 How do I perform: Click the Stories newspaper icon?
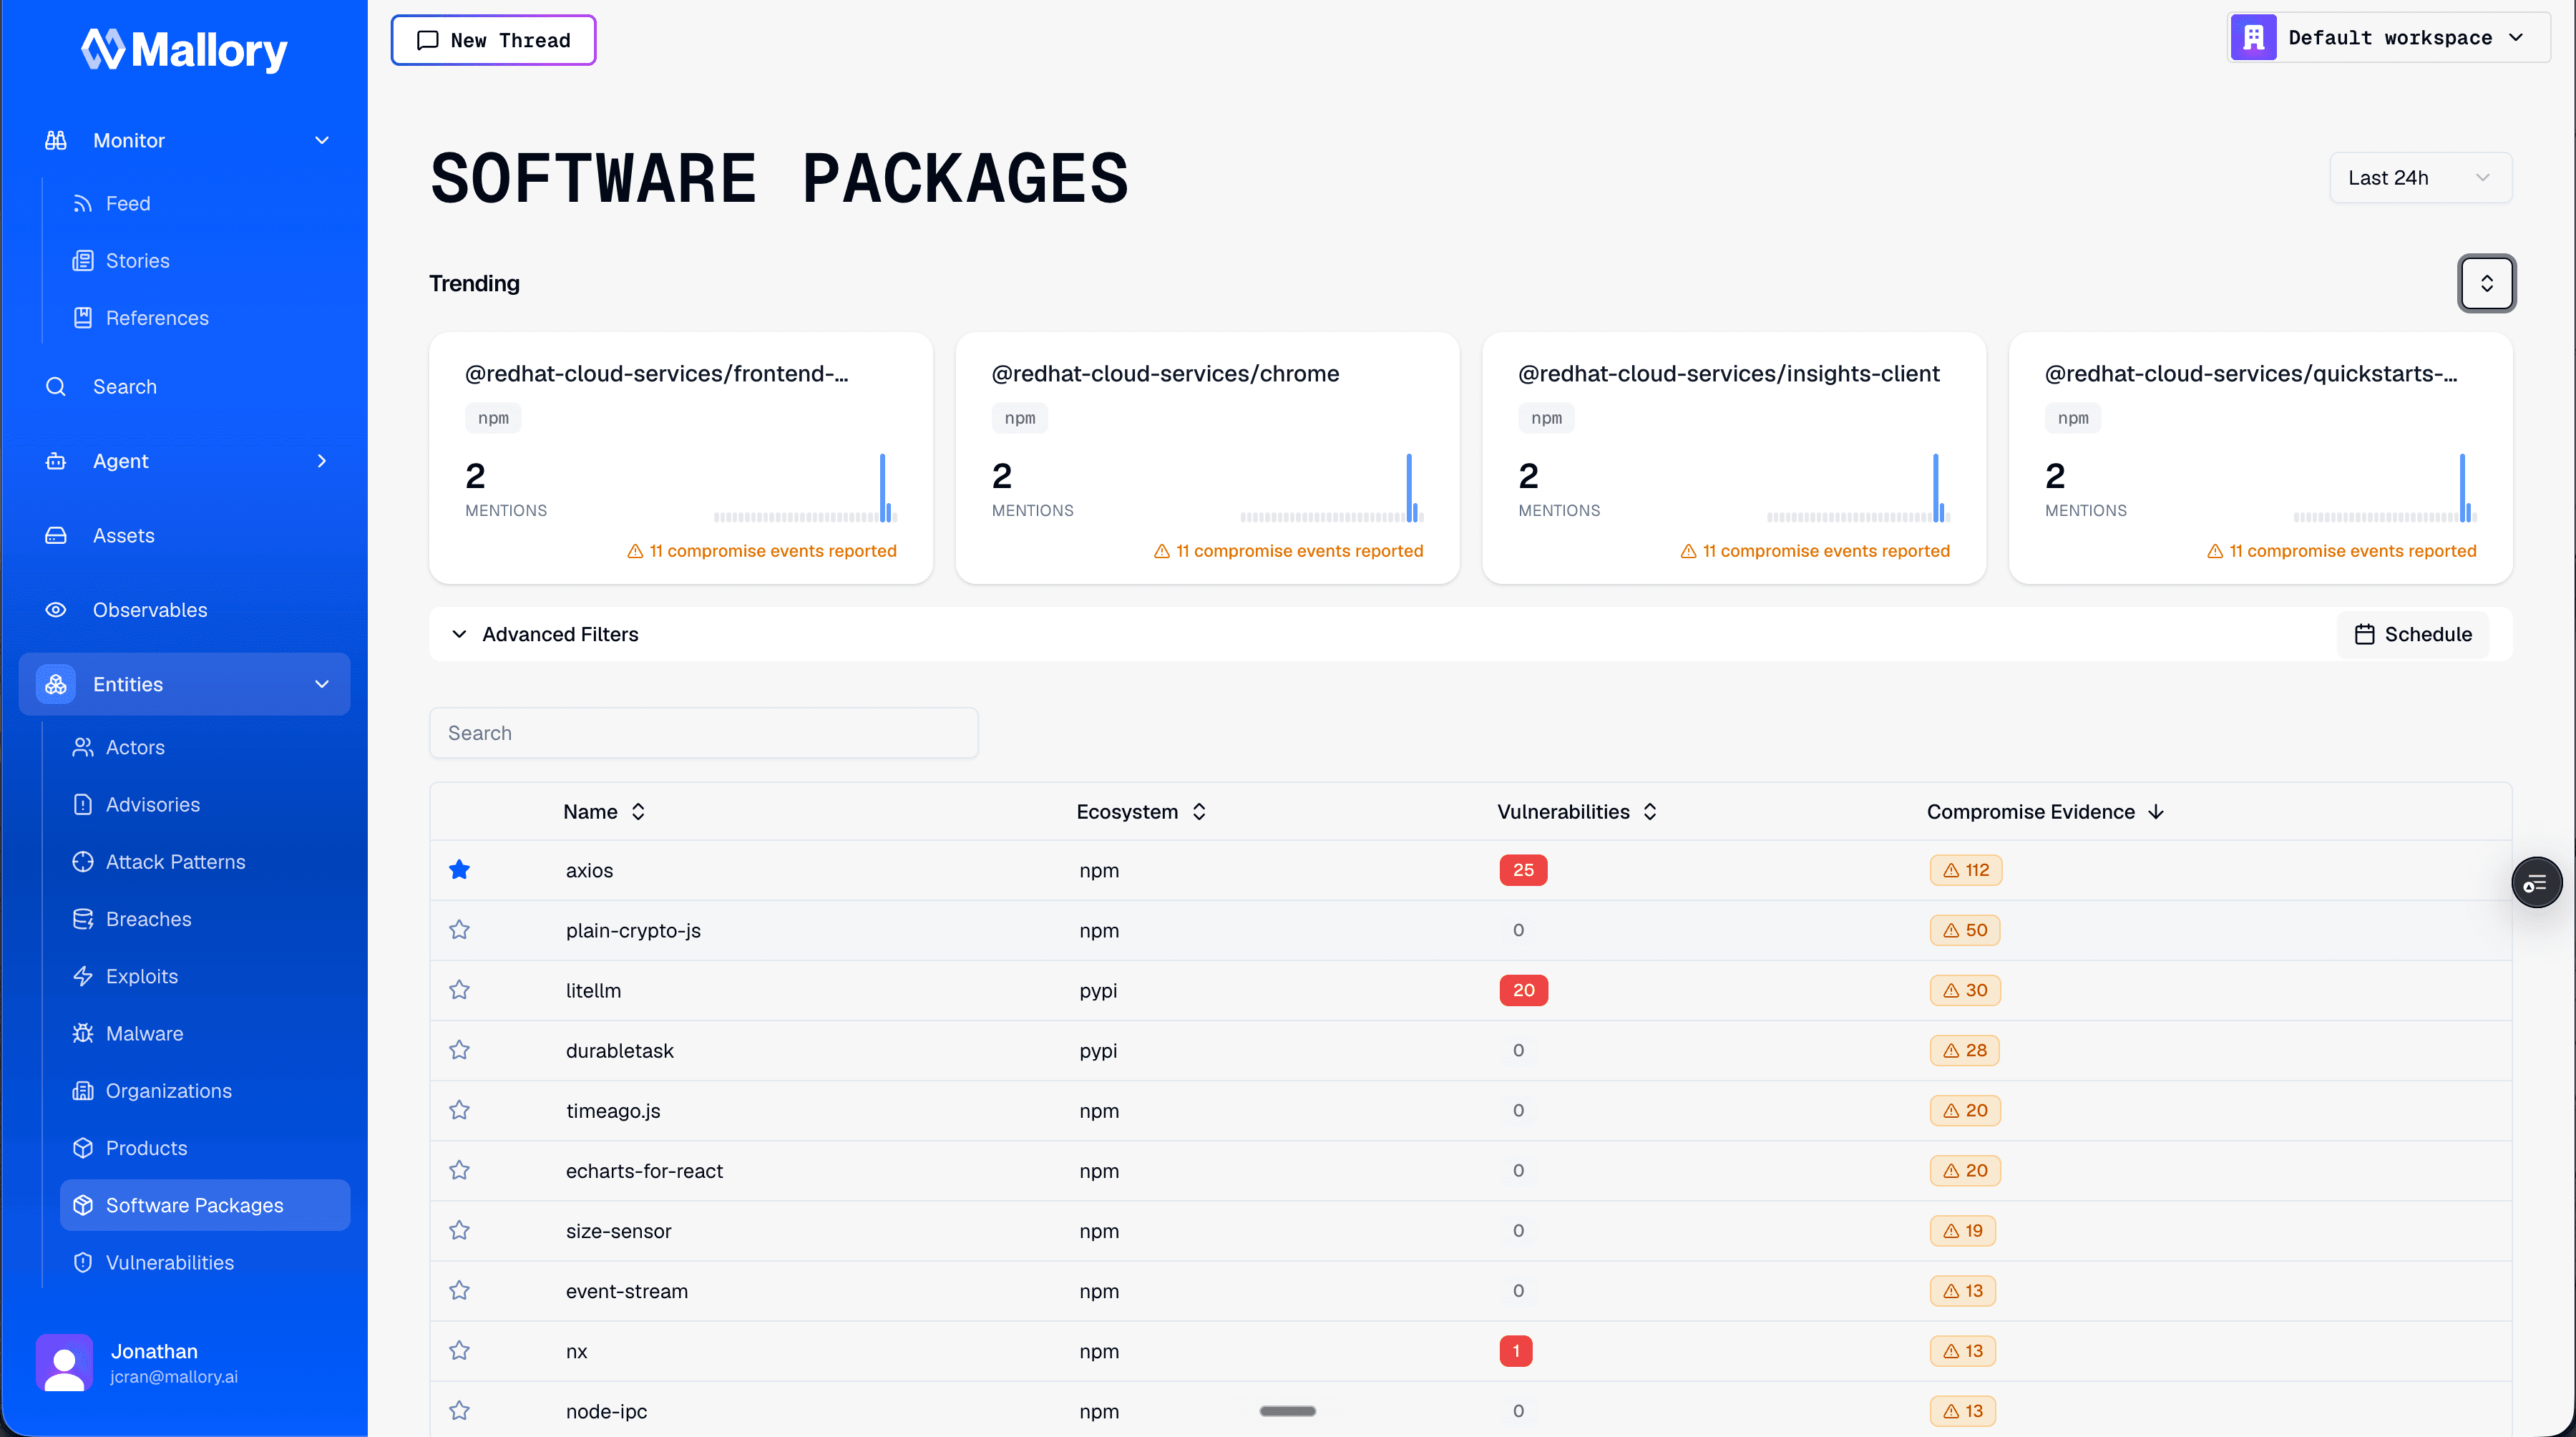click(83, 261)
